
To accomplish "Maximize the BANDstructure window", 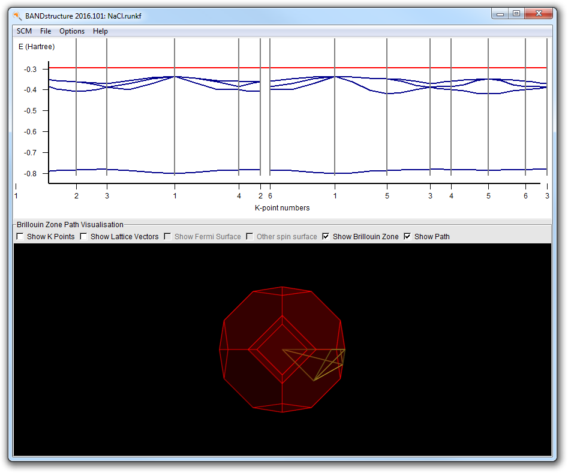I will [x=516, y=14].
